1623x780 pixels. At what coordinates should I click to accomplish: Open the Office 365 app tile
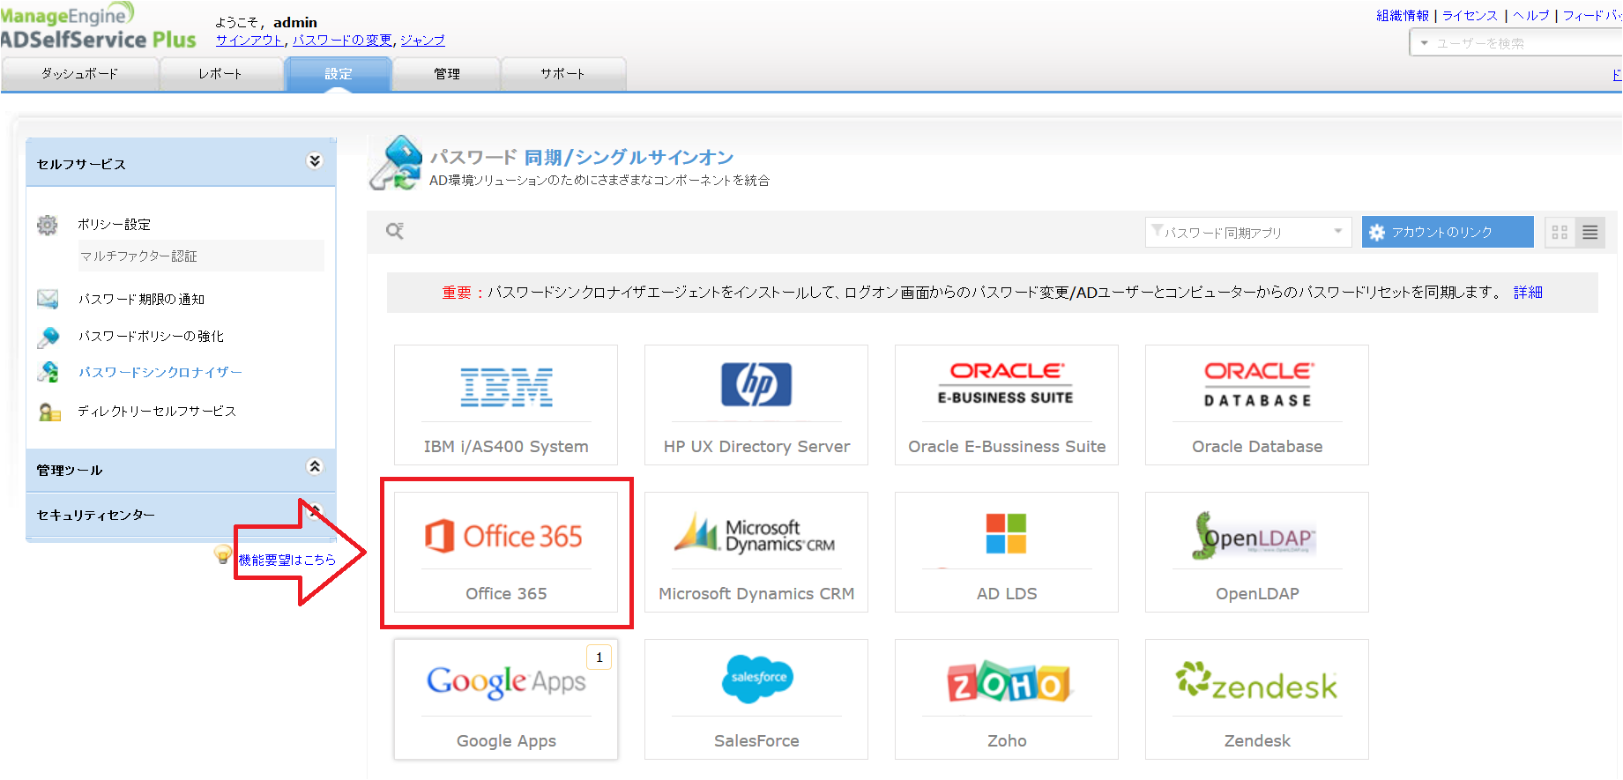pos(506,552)
